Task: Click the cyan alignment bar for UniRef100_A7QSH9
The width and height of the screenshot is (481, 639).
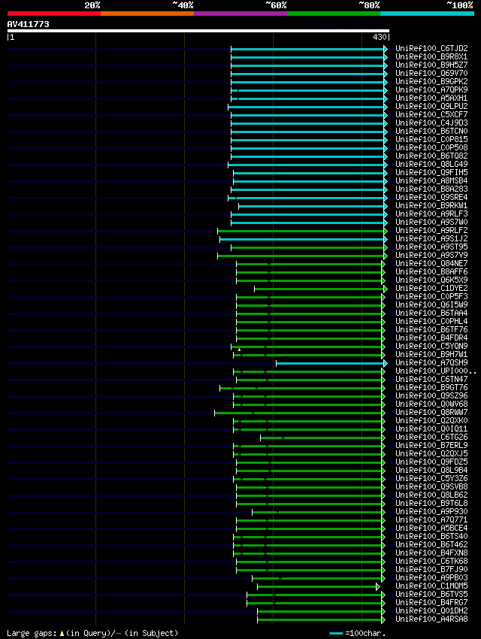Action: click(x=330, y=363)
